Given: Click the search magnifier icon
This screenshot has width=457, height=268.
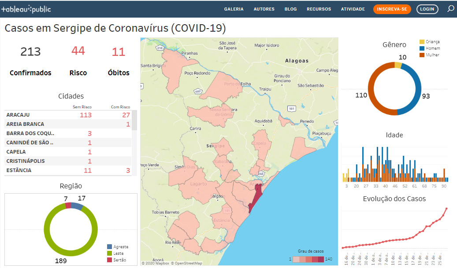Looking at the screenshot, I should 450,9.
